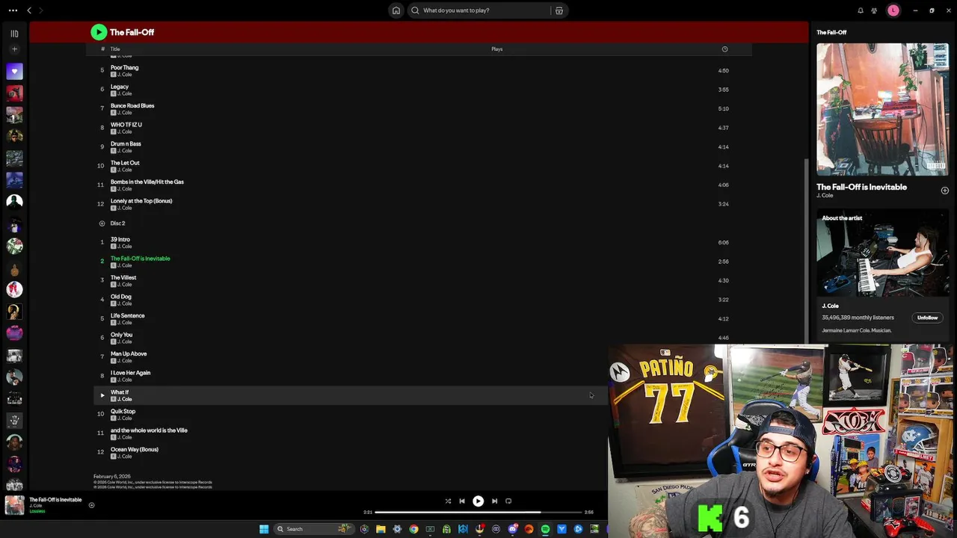Viewport: 957px width, 538px height.
Task: Select the track WHO TF IZ U
Action: coord(126,125)
